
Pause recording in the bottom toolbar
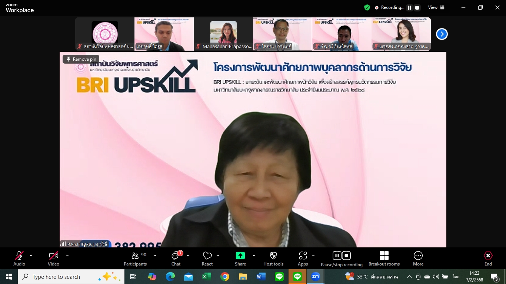[x=337, y=256]
